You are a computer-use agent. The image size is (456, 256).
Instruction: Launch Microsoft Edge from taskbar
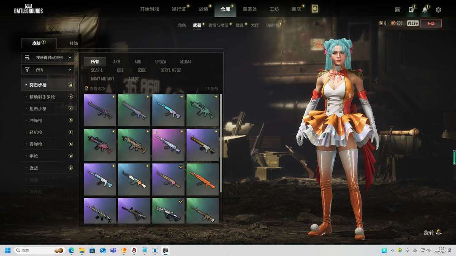pyautogui.click(x=71, y=250)
